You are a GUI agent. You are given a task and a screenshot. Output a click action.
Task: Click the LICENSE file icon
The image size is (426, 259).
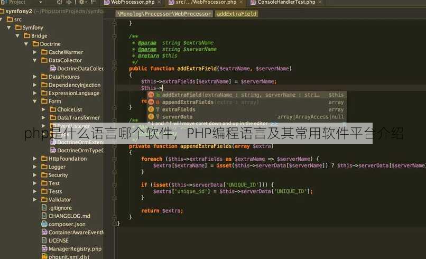click(44, 240)
